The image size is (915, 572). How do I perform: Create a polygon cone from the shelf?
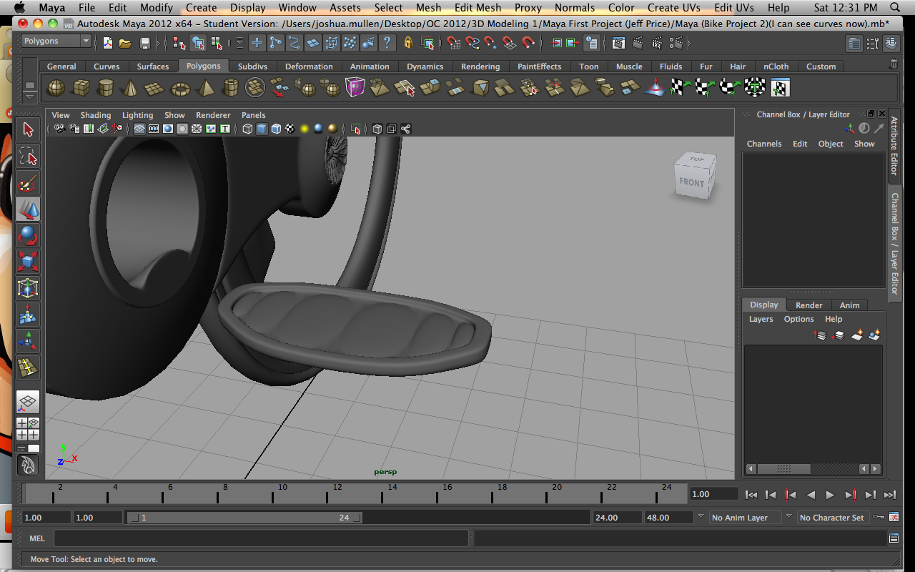click(131, 89)
